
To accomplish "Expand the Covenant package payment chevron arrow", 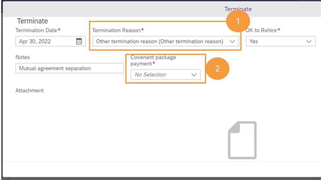I will click(x=194, y=75).
